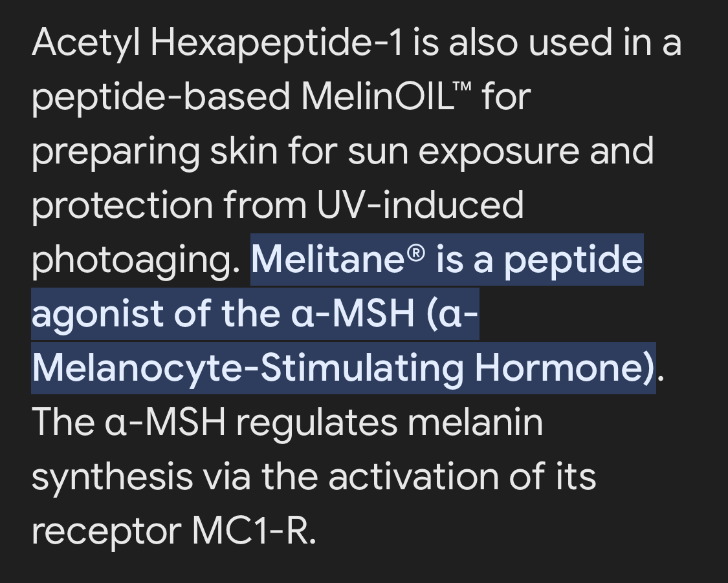The image size is (728, 583).
Task: Click highlighted 'Melanocyte-Stimulating' text
Action: 248,369
